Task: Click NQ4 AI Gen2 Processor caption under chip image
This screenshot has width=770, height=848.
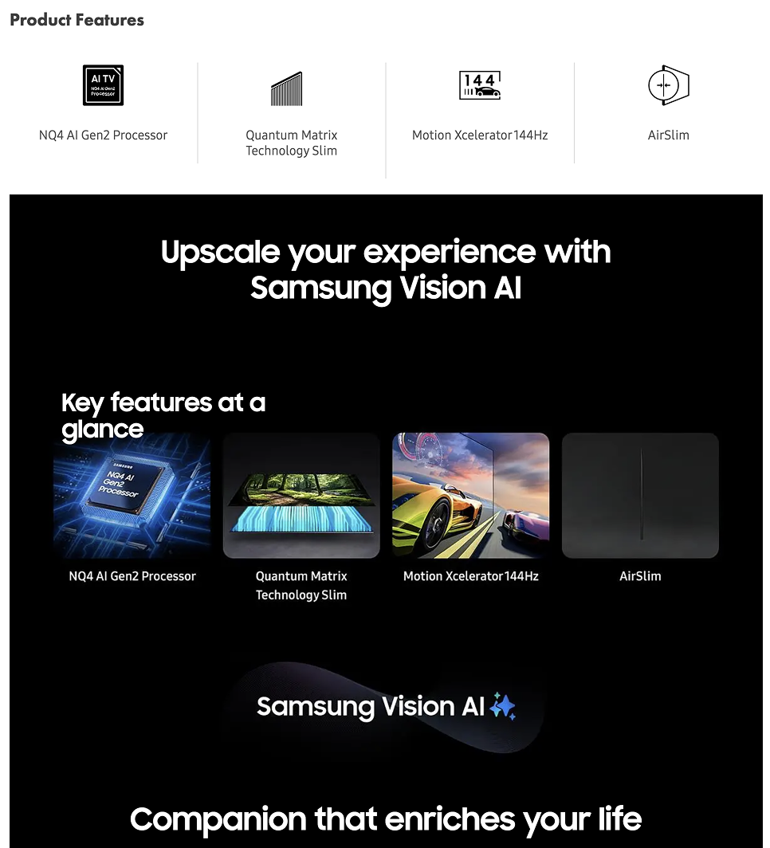Action: click(132, 576)
